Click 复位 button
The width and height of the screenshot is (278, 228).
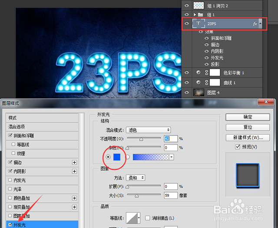pyautogui.click(x=248, y=127)
